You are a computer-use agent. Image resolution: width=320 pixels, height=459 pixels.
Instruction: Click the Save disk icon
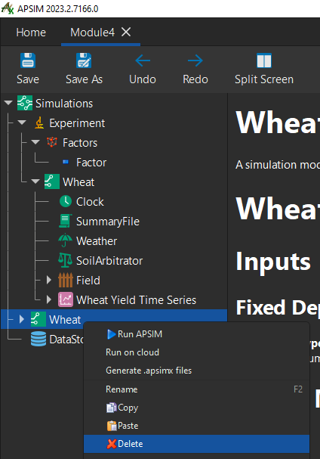pos(28,60)
